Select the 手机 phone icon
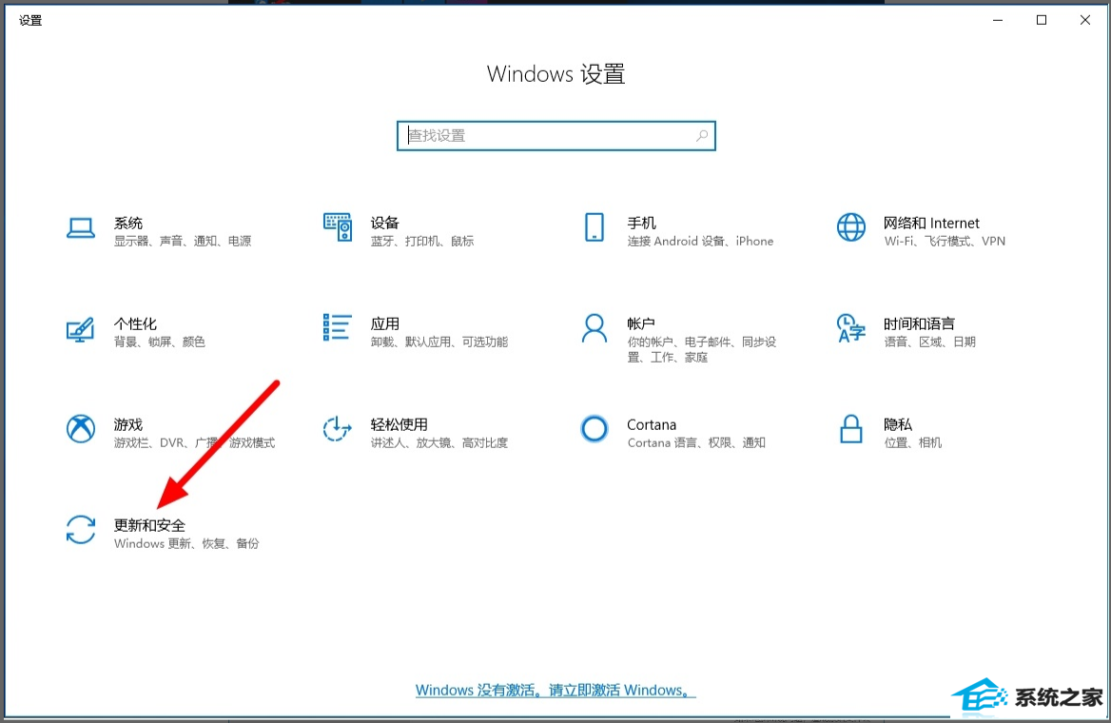This screenshot has width=1111, height=723. tap(594, 227)
